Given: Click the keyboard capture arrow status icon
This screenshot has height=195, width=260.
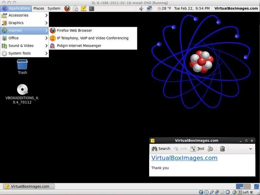Looking at the screenshot, I should 240,192.
